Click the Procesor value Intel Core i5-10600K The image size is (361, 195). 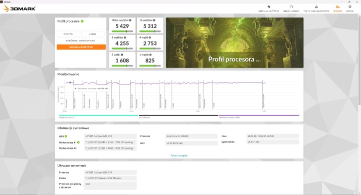click(192, 136)
